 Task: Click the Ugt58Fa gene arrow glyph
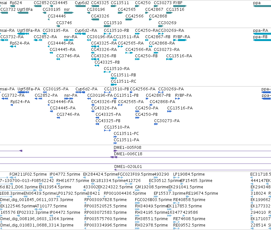click(x=23, y=13)
